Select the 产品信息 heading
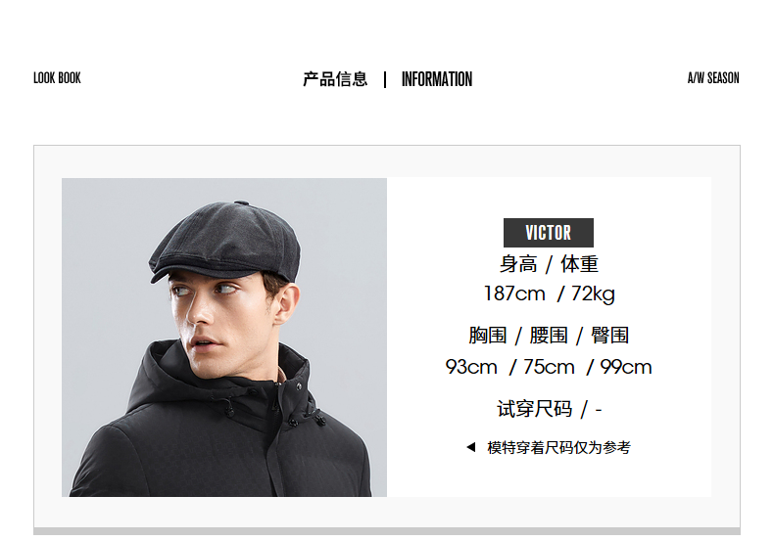Screen dimensions: 774x541 (335, 79)
